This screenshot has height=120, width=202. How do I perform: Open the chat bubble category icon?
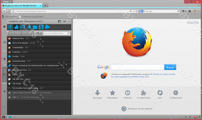pyautogui.click(x=47, y=27)
